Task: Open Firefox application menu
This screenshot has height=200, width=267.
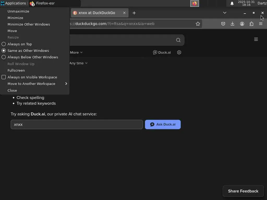Action: point(261,24)
